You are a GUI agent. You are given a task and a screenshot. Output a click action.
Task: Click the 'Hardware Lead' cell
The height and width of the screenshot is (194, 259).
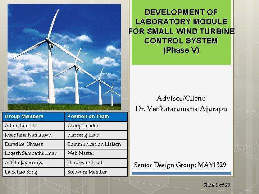point(96,163)
